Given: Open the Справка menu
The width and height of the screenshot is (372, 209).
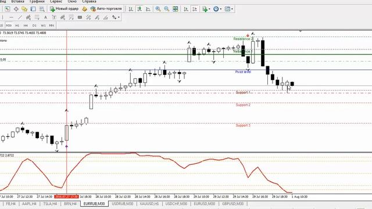Looking at the screenshot, I should point(89,1).
